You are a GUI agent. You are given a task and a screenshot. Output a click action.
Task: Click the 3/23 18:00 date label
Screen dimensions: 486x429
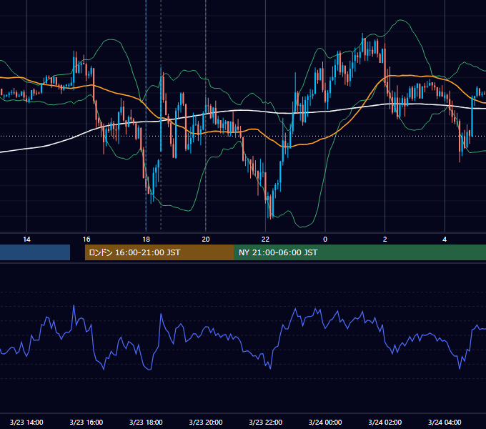coord(146,422)
